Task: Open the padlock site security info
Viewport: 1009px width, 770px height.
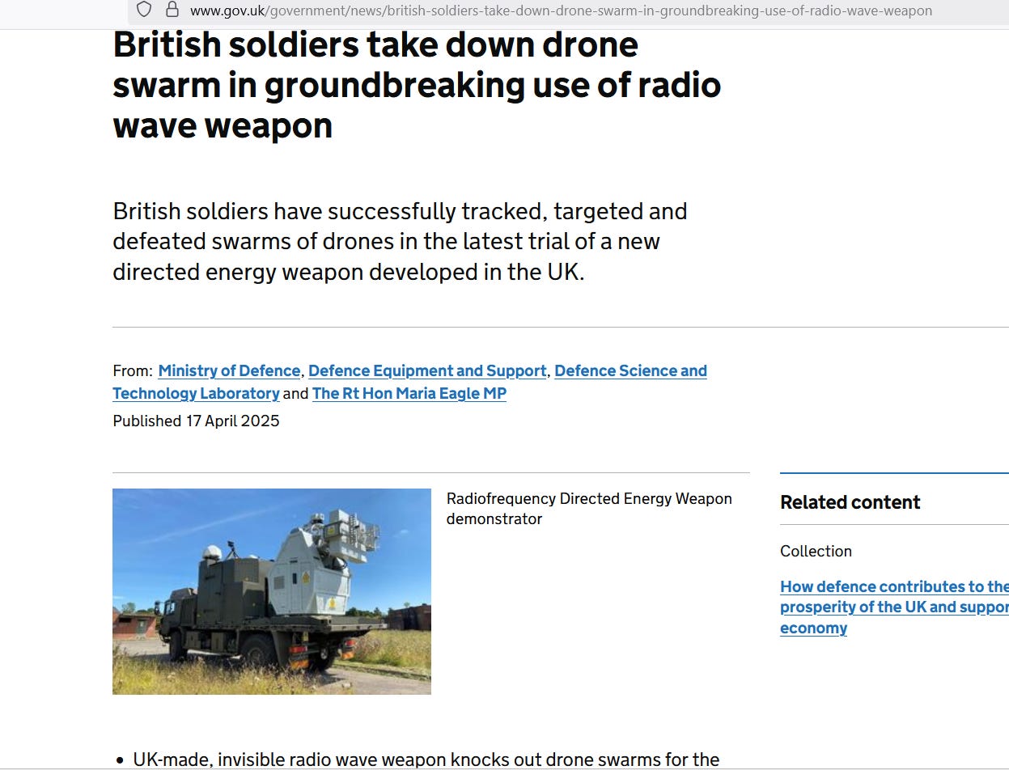Action: point(172,10)
